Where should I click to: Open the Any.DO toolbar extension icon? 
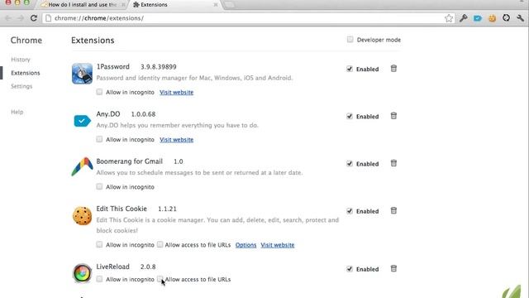coord(478,18)
